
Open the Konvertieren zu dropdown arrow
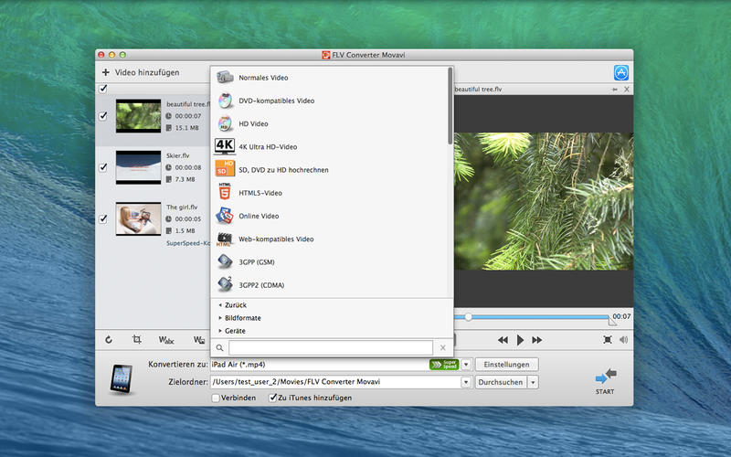pyautogui.click(x=466, y=365)
